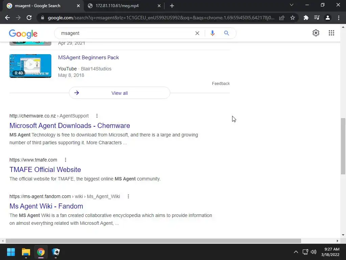Open options for tmafe.com result
This screenshot has height=260, width=346.
(66, 160)
